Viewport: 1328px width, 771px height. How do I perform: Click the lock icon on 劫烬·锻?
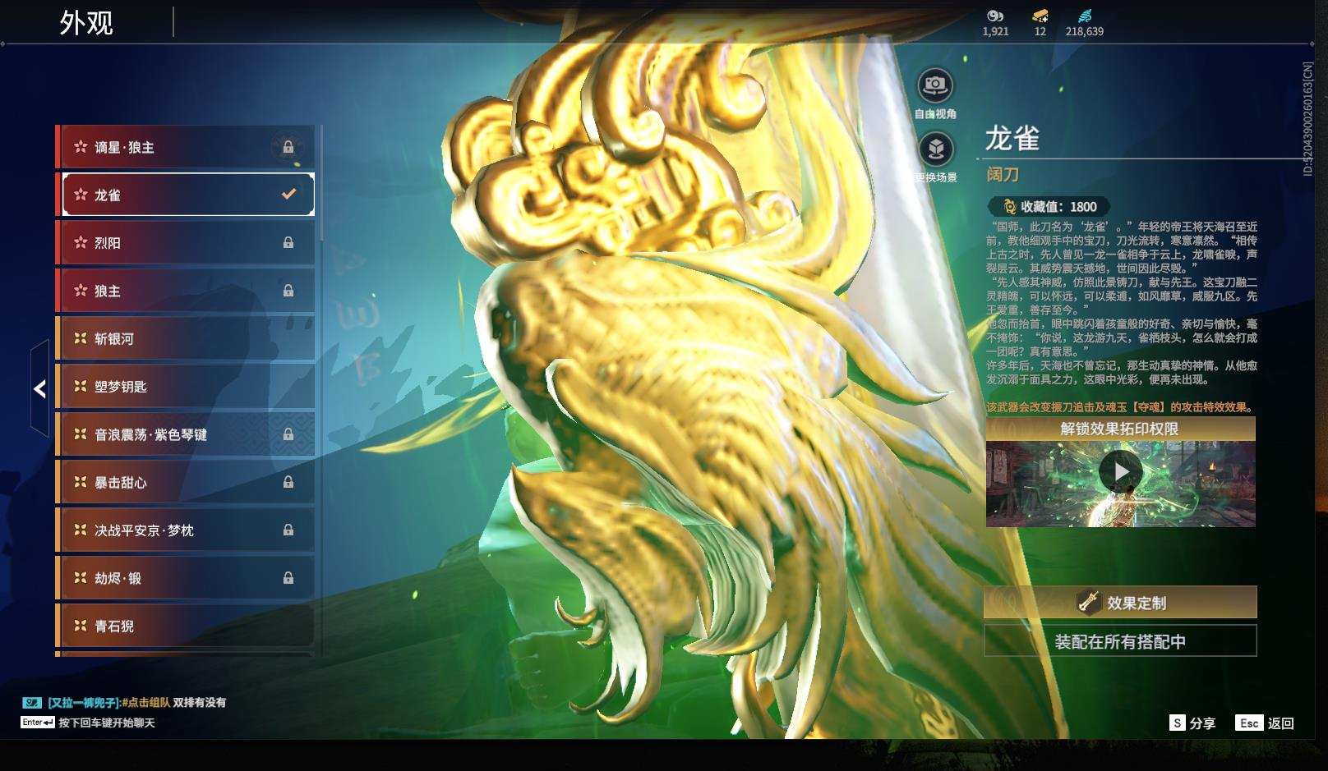(x=288, y=578)
